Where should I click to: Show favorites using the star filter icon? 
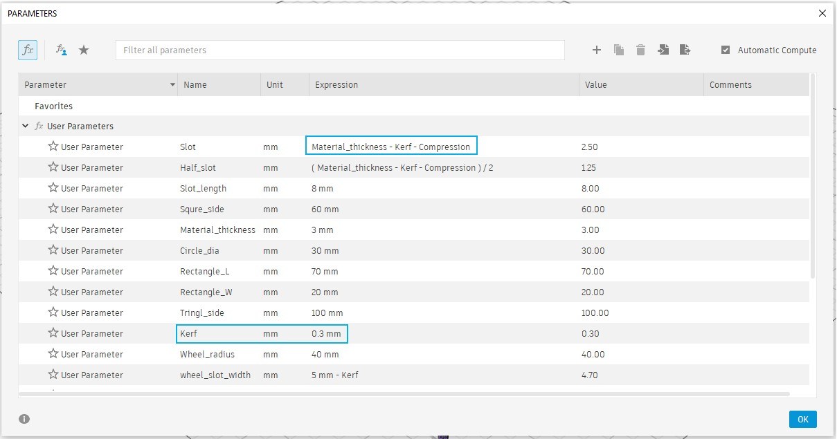(x=84, y=50)
